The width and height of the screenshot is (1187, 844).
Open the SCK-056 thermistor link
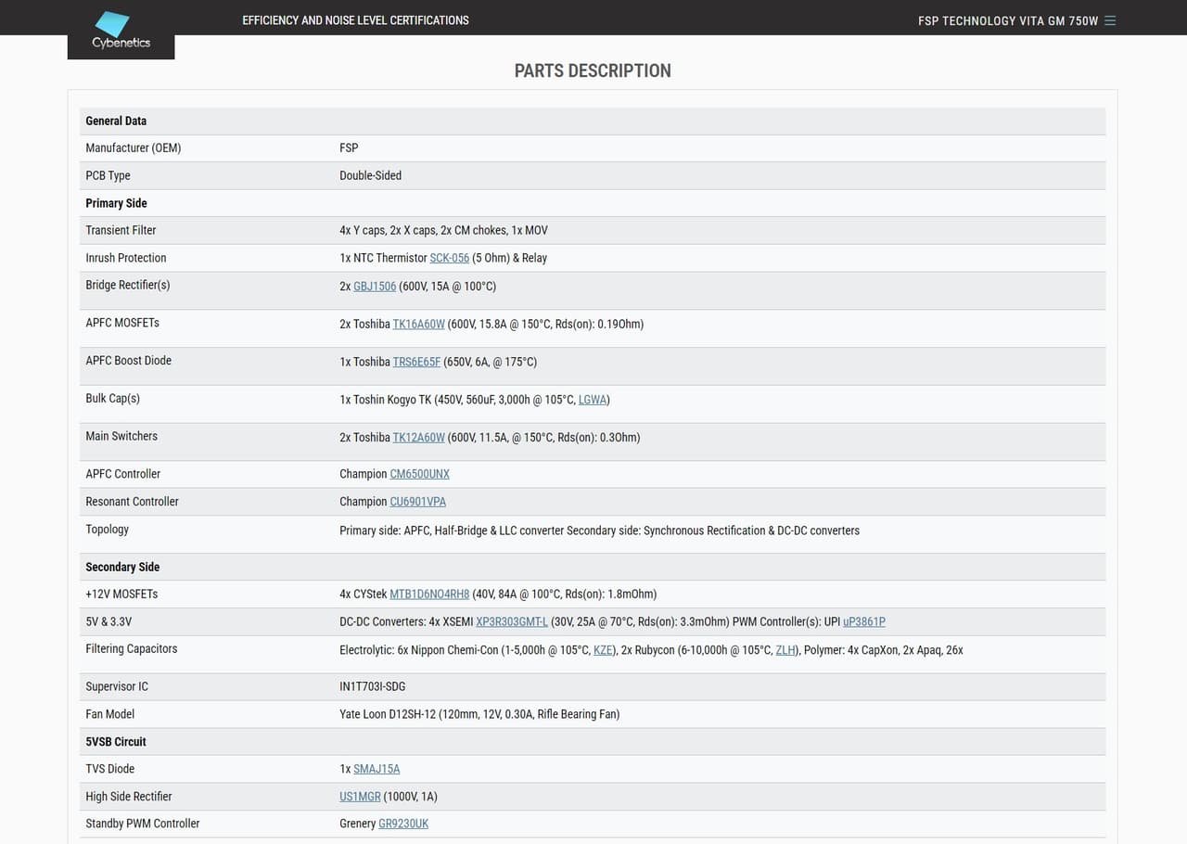pos(449,258)
